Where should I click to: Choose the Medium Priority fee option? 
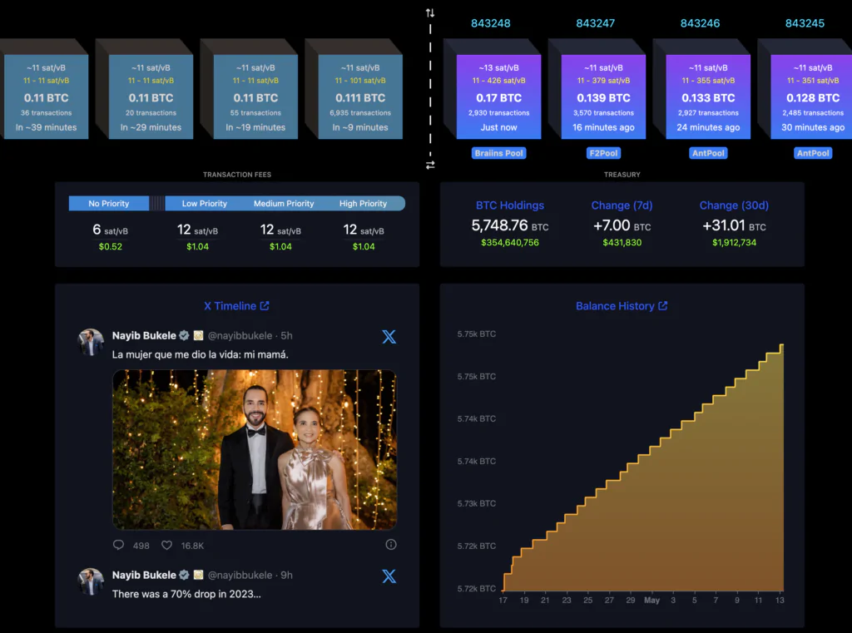point(284,204)
